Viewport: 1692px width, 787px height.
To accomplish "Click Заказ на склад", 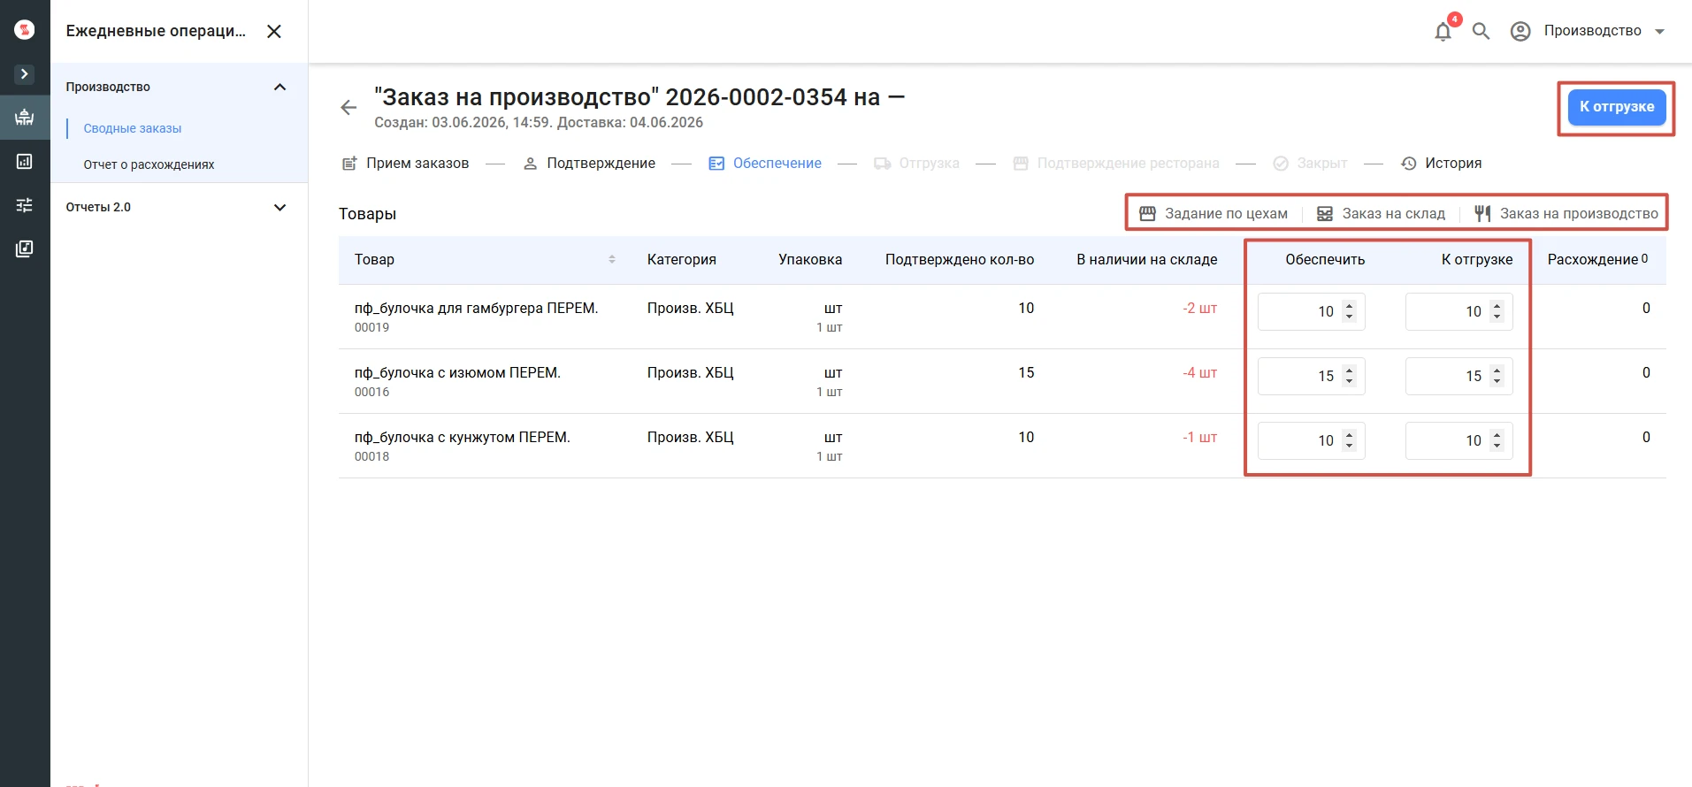I will (1381, 213).
